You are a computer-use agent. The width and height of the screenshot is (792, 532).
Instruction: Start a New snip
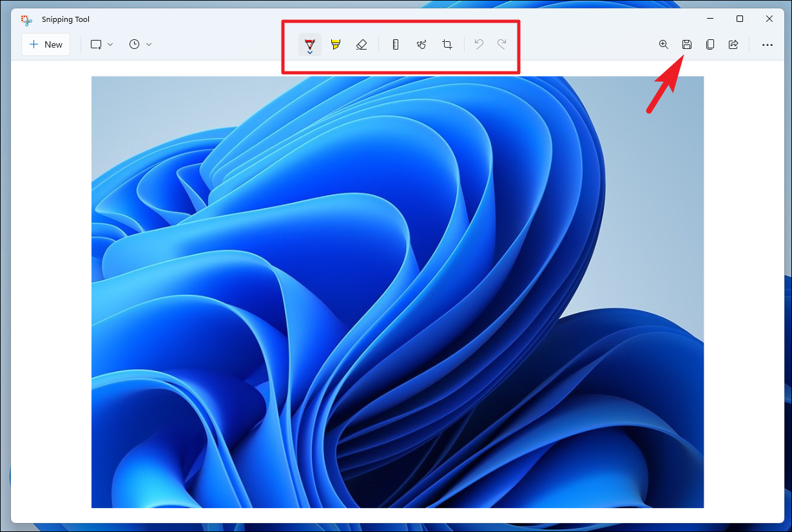coord(46,44)
